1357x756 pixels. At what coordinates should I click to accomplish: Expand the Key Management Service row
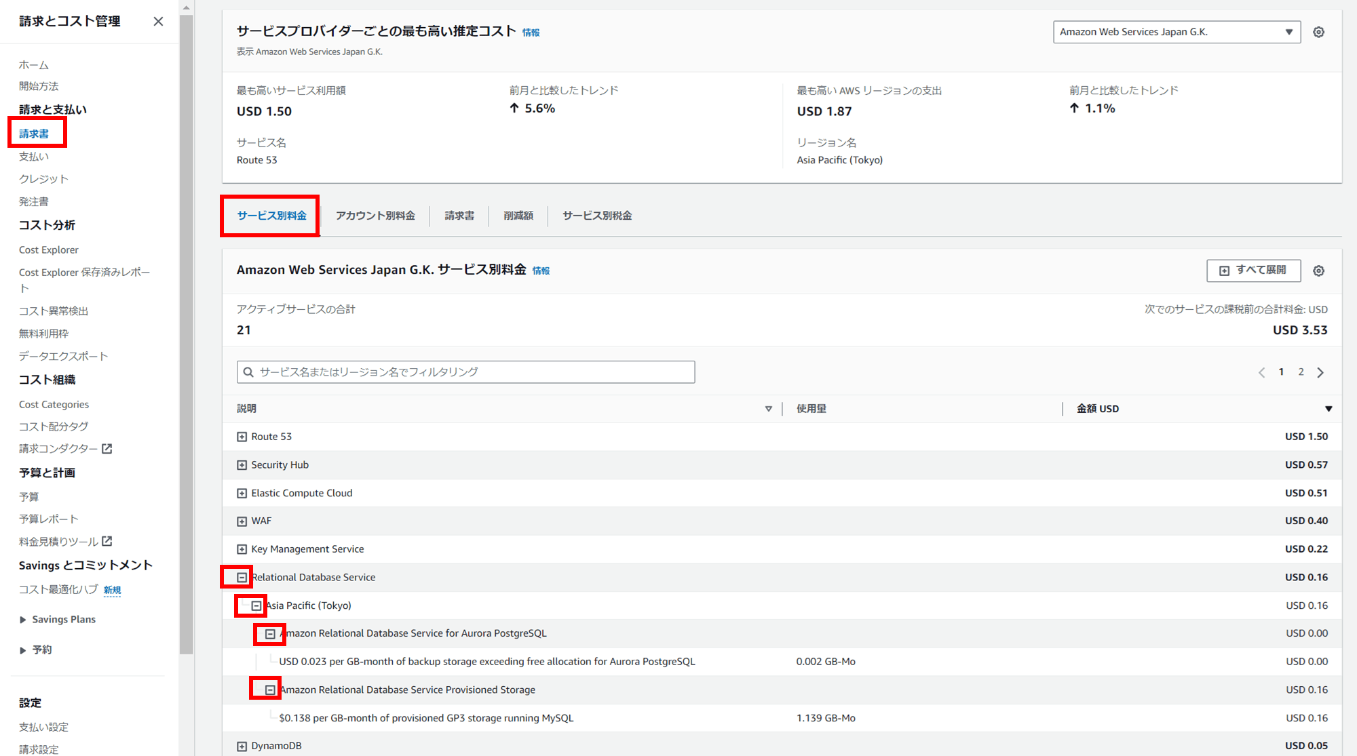click(x=242, y=549)
